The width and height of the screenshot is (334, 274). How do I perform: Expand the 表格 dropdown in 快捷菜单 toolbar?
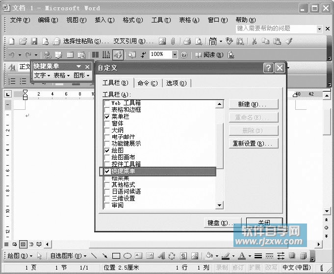[x=61, y=75]
